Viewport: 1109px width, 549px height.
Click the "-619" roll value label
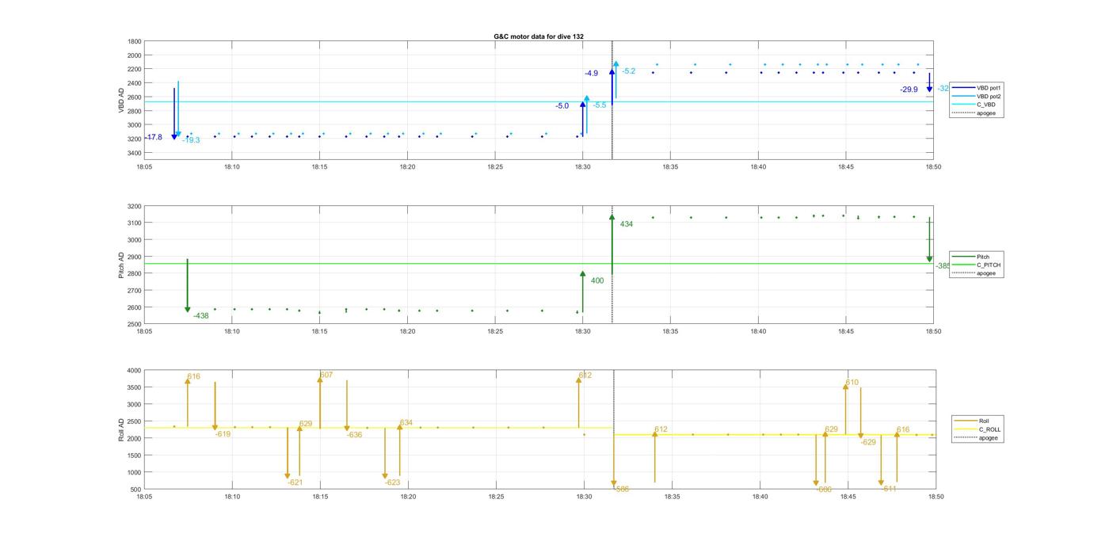pyautogui.click(x=223, y=434)
